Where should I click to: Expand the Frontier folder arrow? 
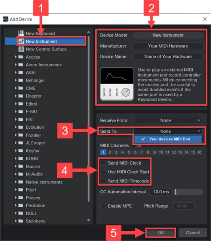click(16, 135)
